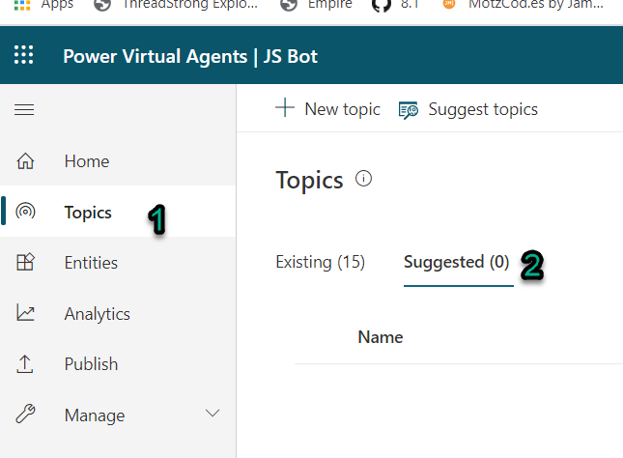The image size is (623, 458).
Task: Open the 8.1 bookmark
Action: (x=395, y=5)
